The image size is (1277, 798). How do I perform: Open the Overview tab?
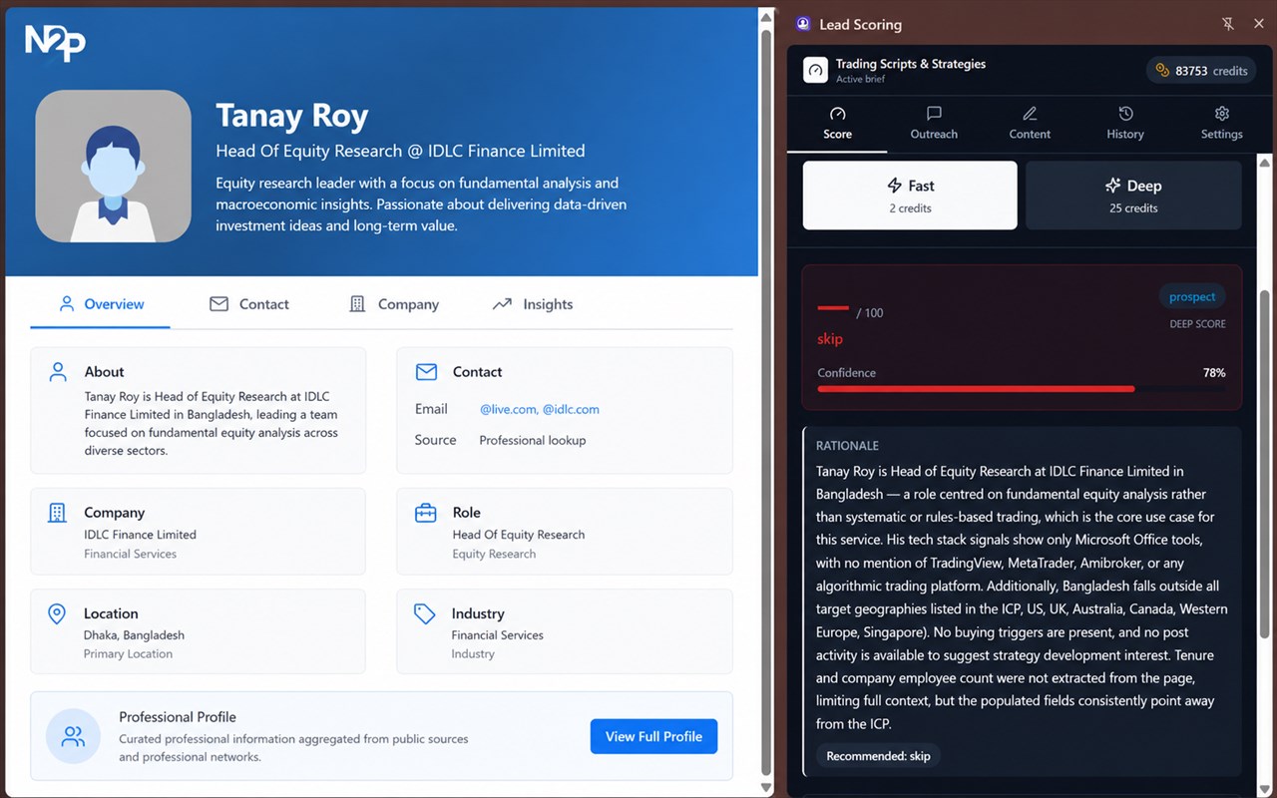pyautogui.click(x=101, y=304)
